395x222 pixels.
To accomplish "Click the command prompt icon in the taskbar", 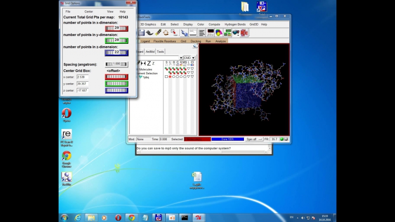I will [185, 218].
